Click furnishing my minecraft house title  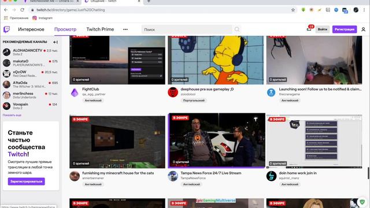118,173
